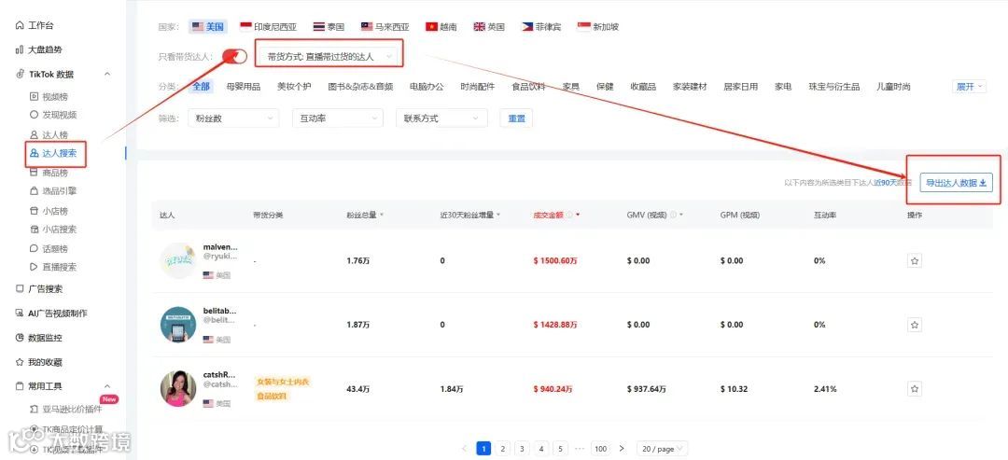Select the 印度尼西亚 country filter
This screenshot has height=460, width=1008.
coord(268,27)
